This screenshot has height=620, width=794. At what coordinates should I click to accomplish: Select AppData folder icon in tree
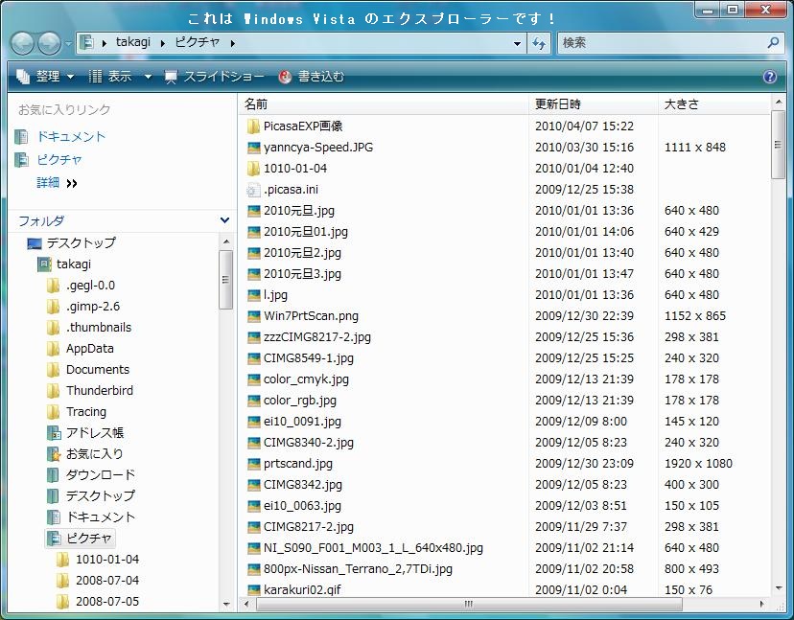[53, 349]
